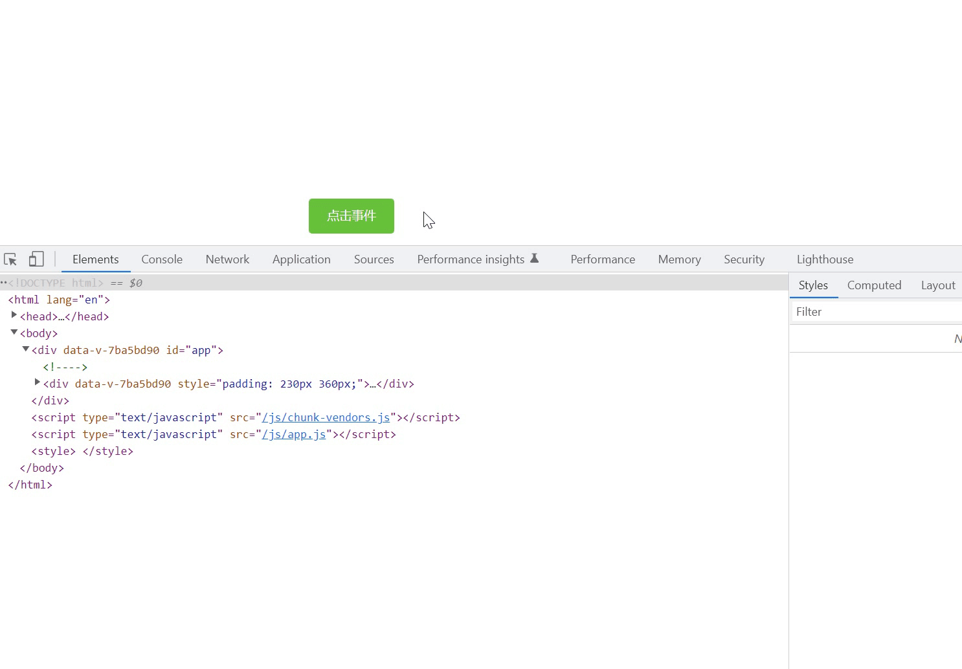Open the Application tab
This screenshot has width=962, height=669.
[x=302, y=259]
